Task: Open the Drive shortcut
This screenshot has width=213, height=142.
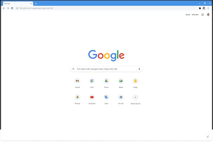Action: [106, 83]
